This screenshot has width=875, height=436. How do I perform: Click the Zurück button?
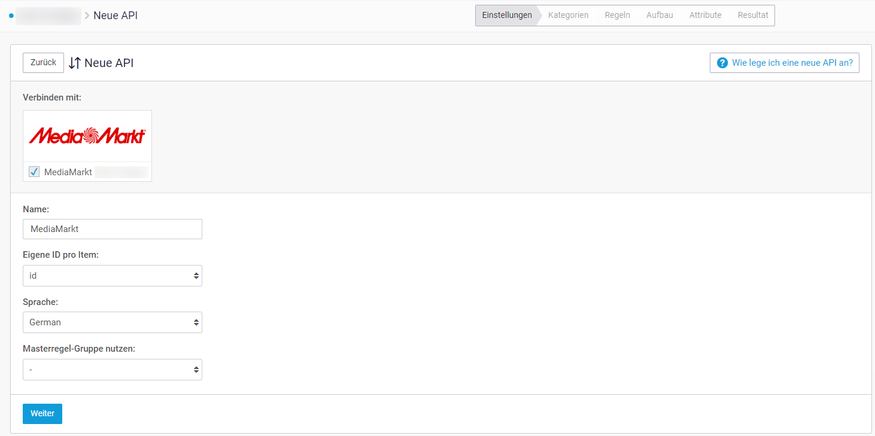click(x=43, y=63)
